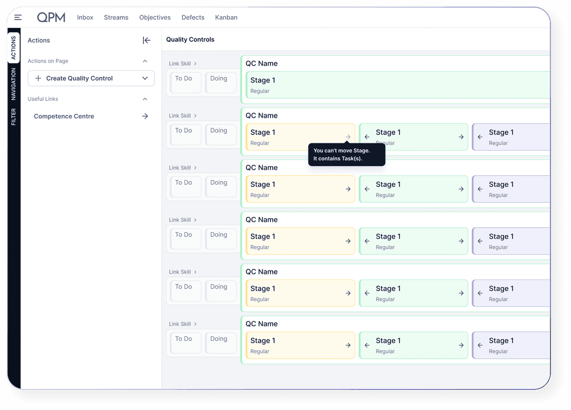Switch to the Navigation side tab

13,84
